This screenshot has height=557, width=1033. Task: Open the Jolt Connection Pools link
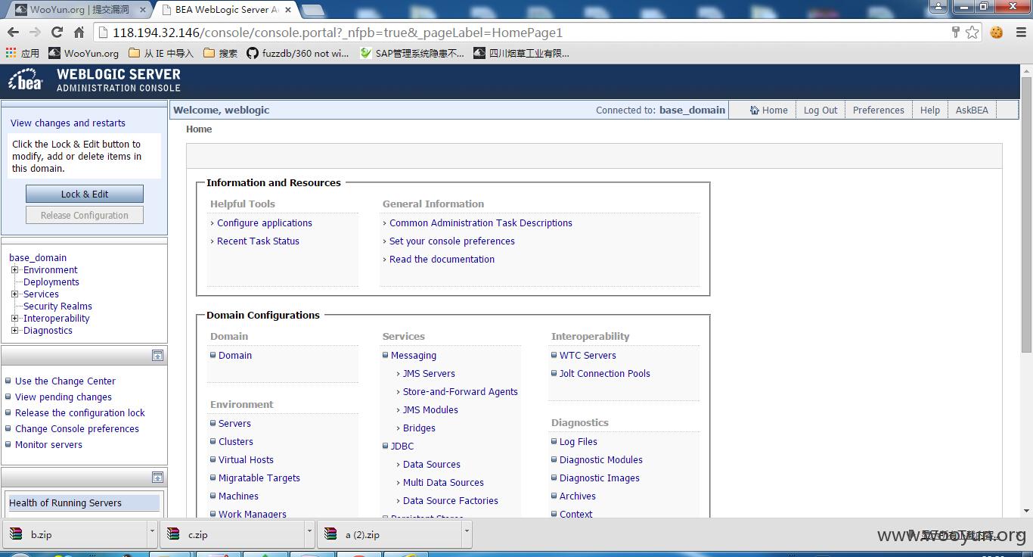pyautogui.click(x=604, y=373)
